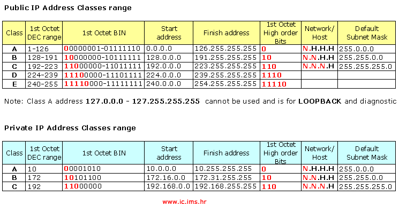Click "N.N.H.H" in the Public table

pos(318,58)
